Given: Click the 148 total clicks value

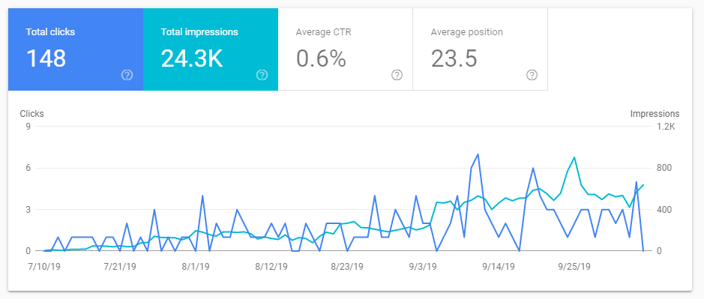Looking at the screenshot, I should pyautogui.click(x=46, y=58).
